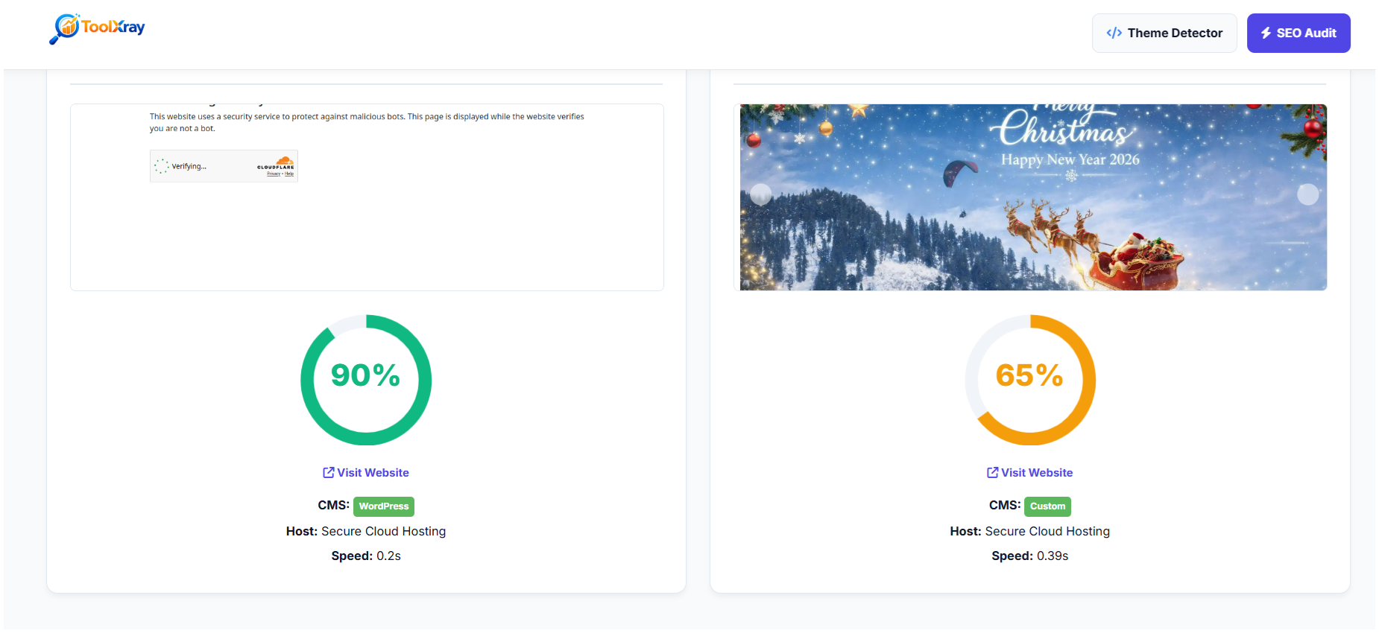
Task: Visit Website link under the 90% score
Action: click(366, 473)
